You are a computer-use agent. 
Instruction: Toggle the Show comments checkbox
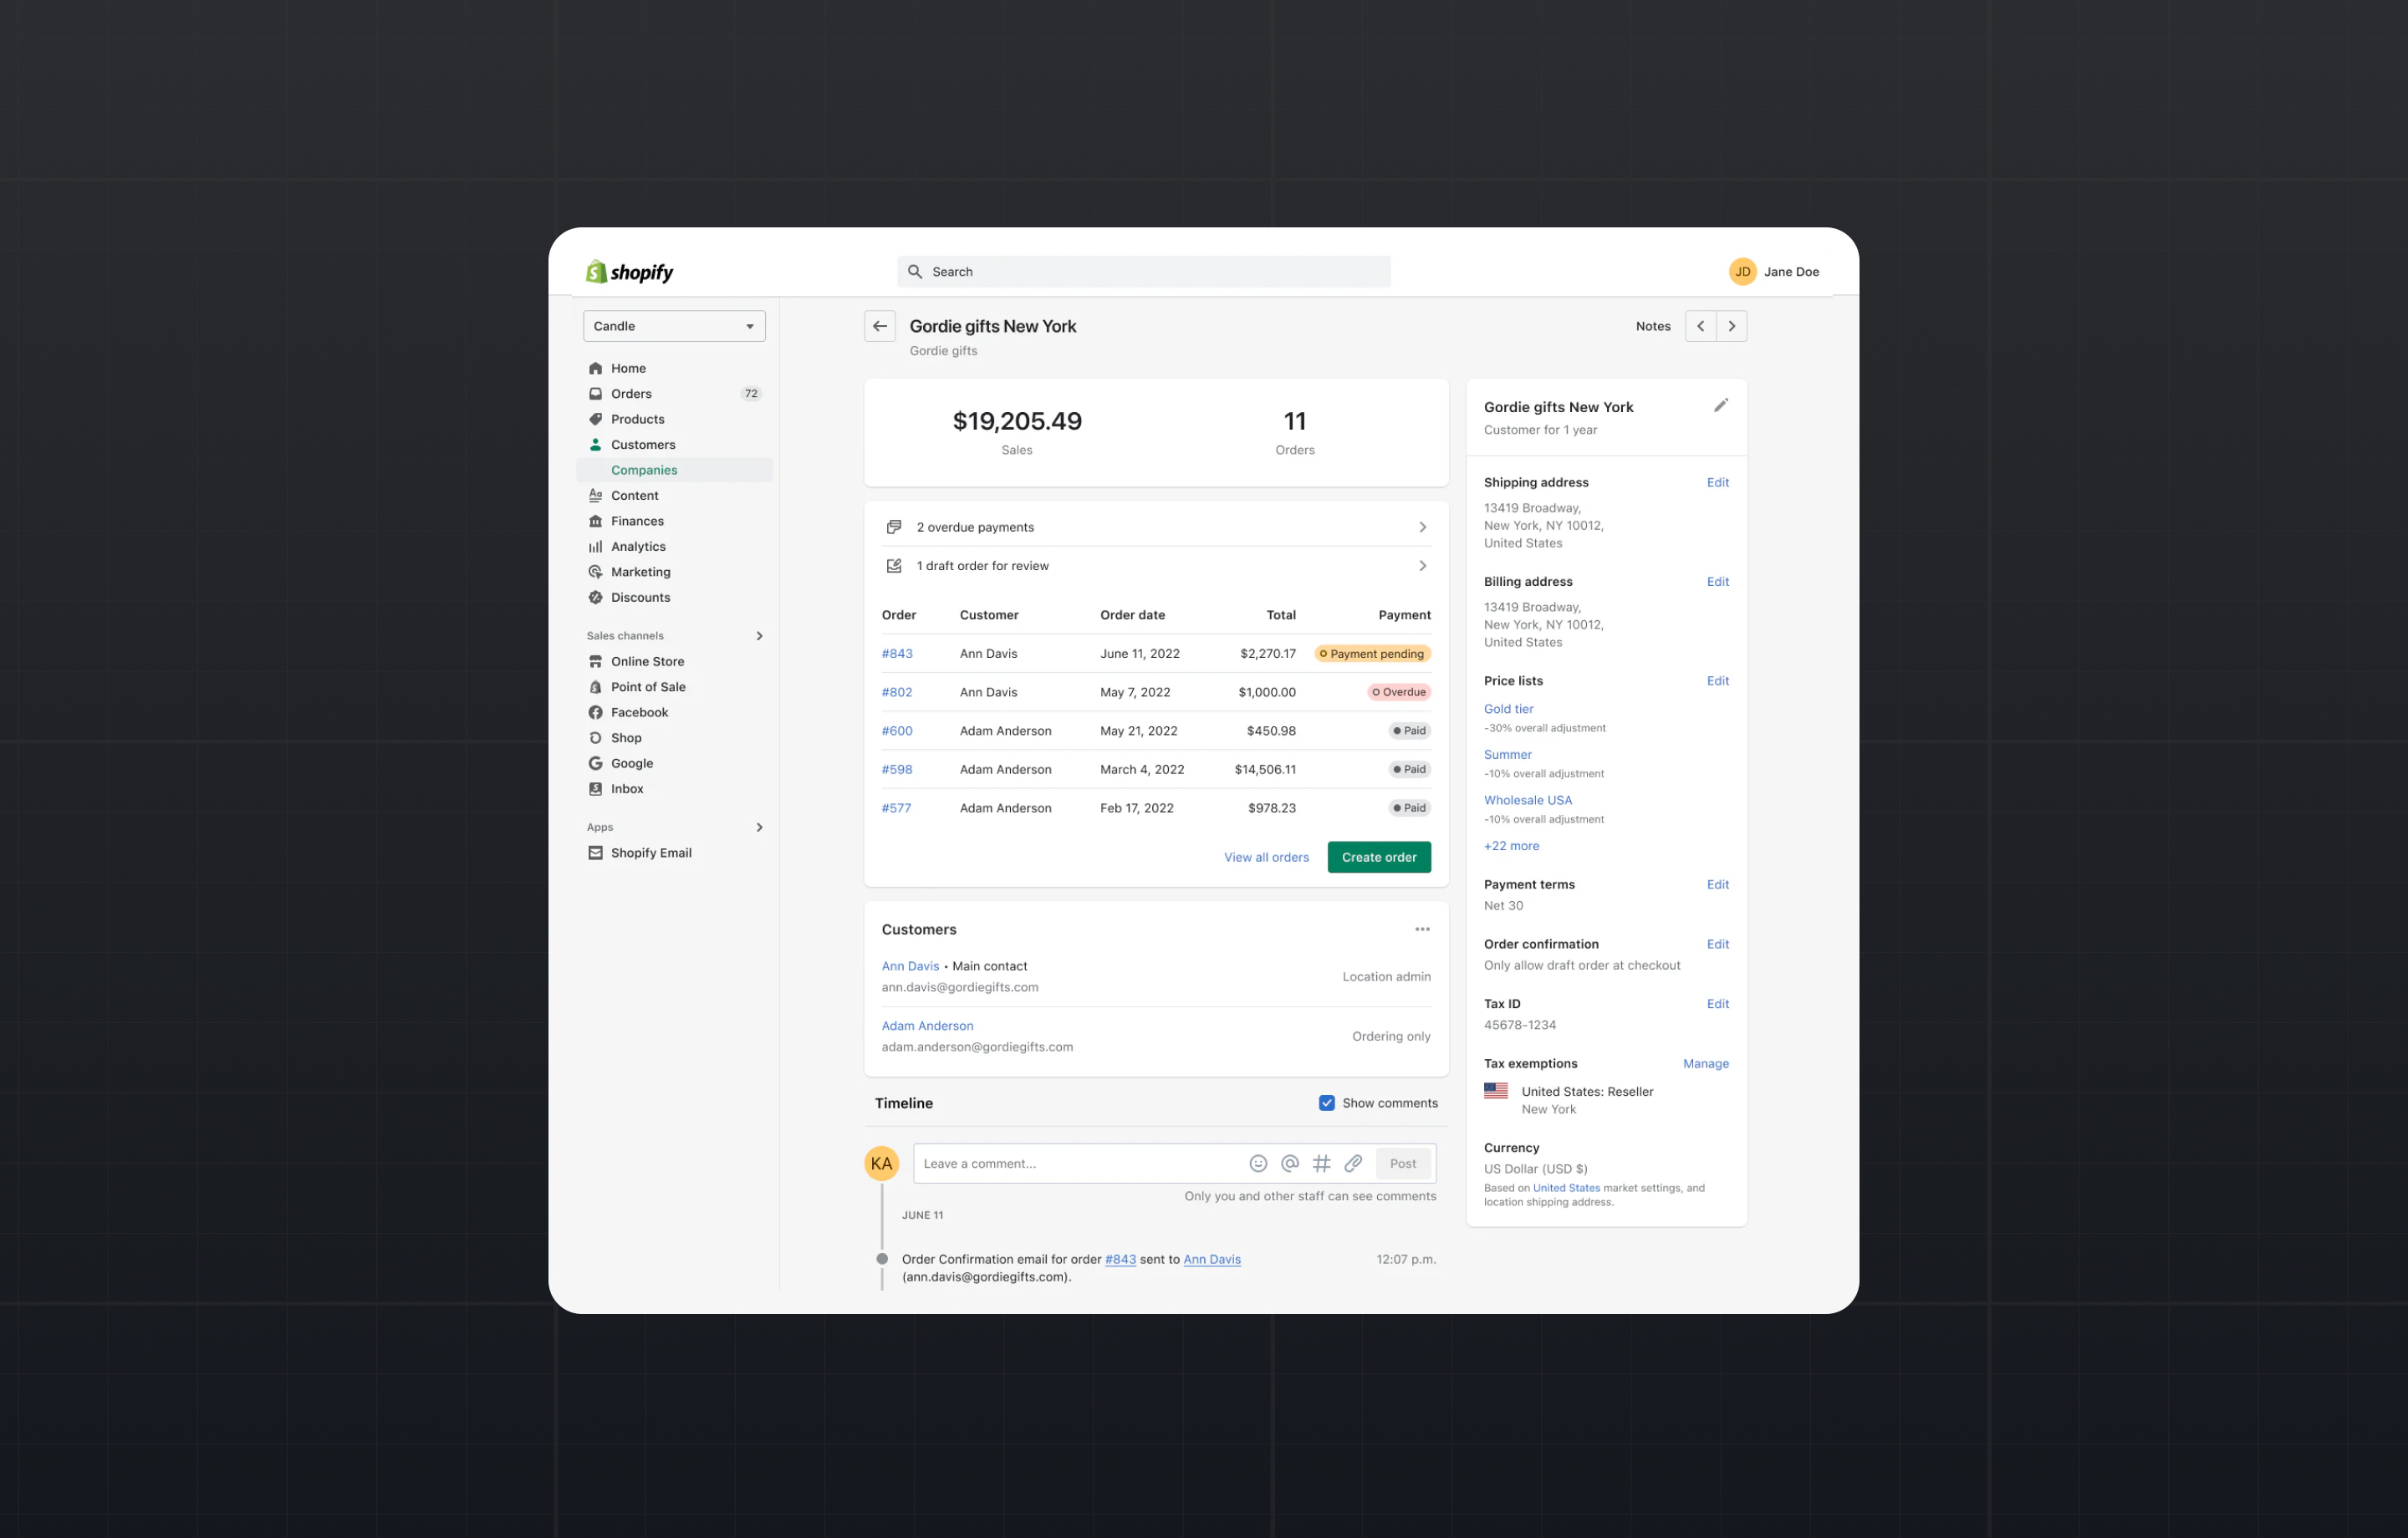point(1326,1103)
